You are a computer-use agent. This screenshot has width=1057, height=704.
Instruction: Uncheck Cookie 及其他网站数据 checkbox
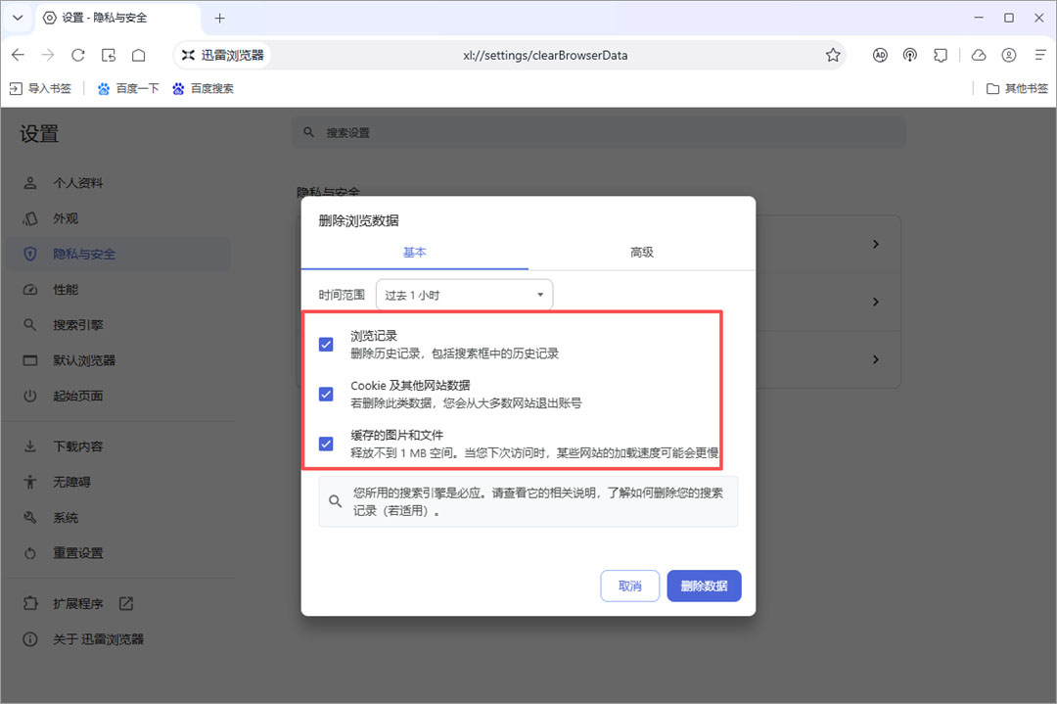[326, 394]
